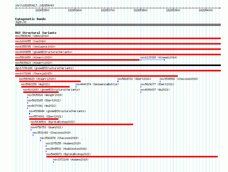Click the nsv5615165 (Ebert2021) label
This screenshot has height=172, width=228.
(x=44, y=100)
